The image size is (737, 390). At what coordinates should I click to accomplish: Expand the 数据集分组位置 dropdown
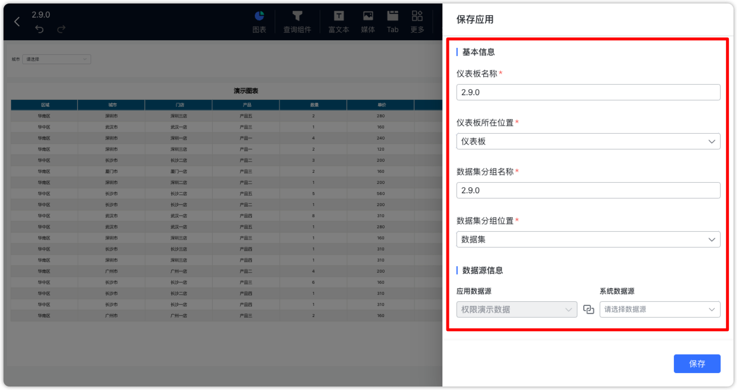(588, 239)
